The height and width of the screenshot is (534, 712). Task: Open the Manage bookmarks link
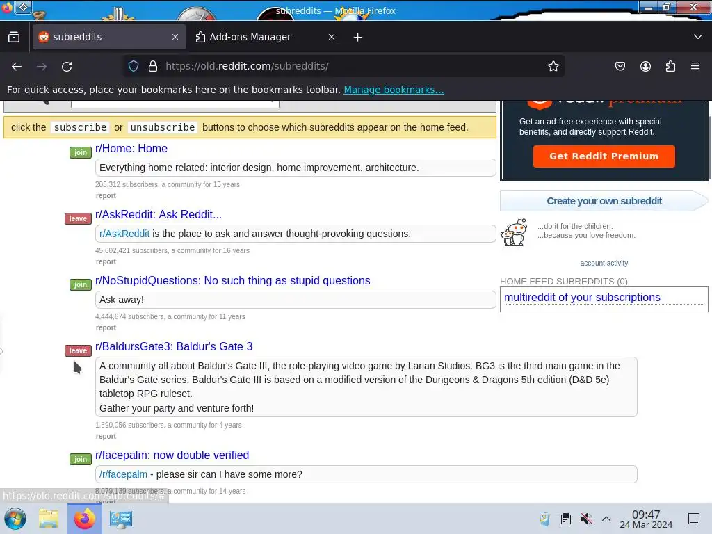[x=394, y=90]
